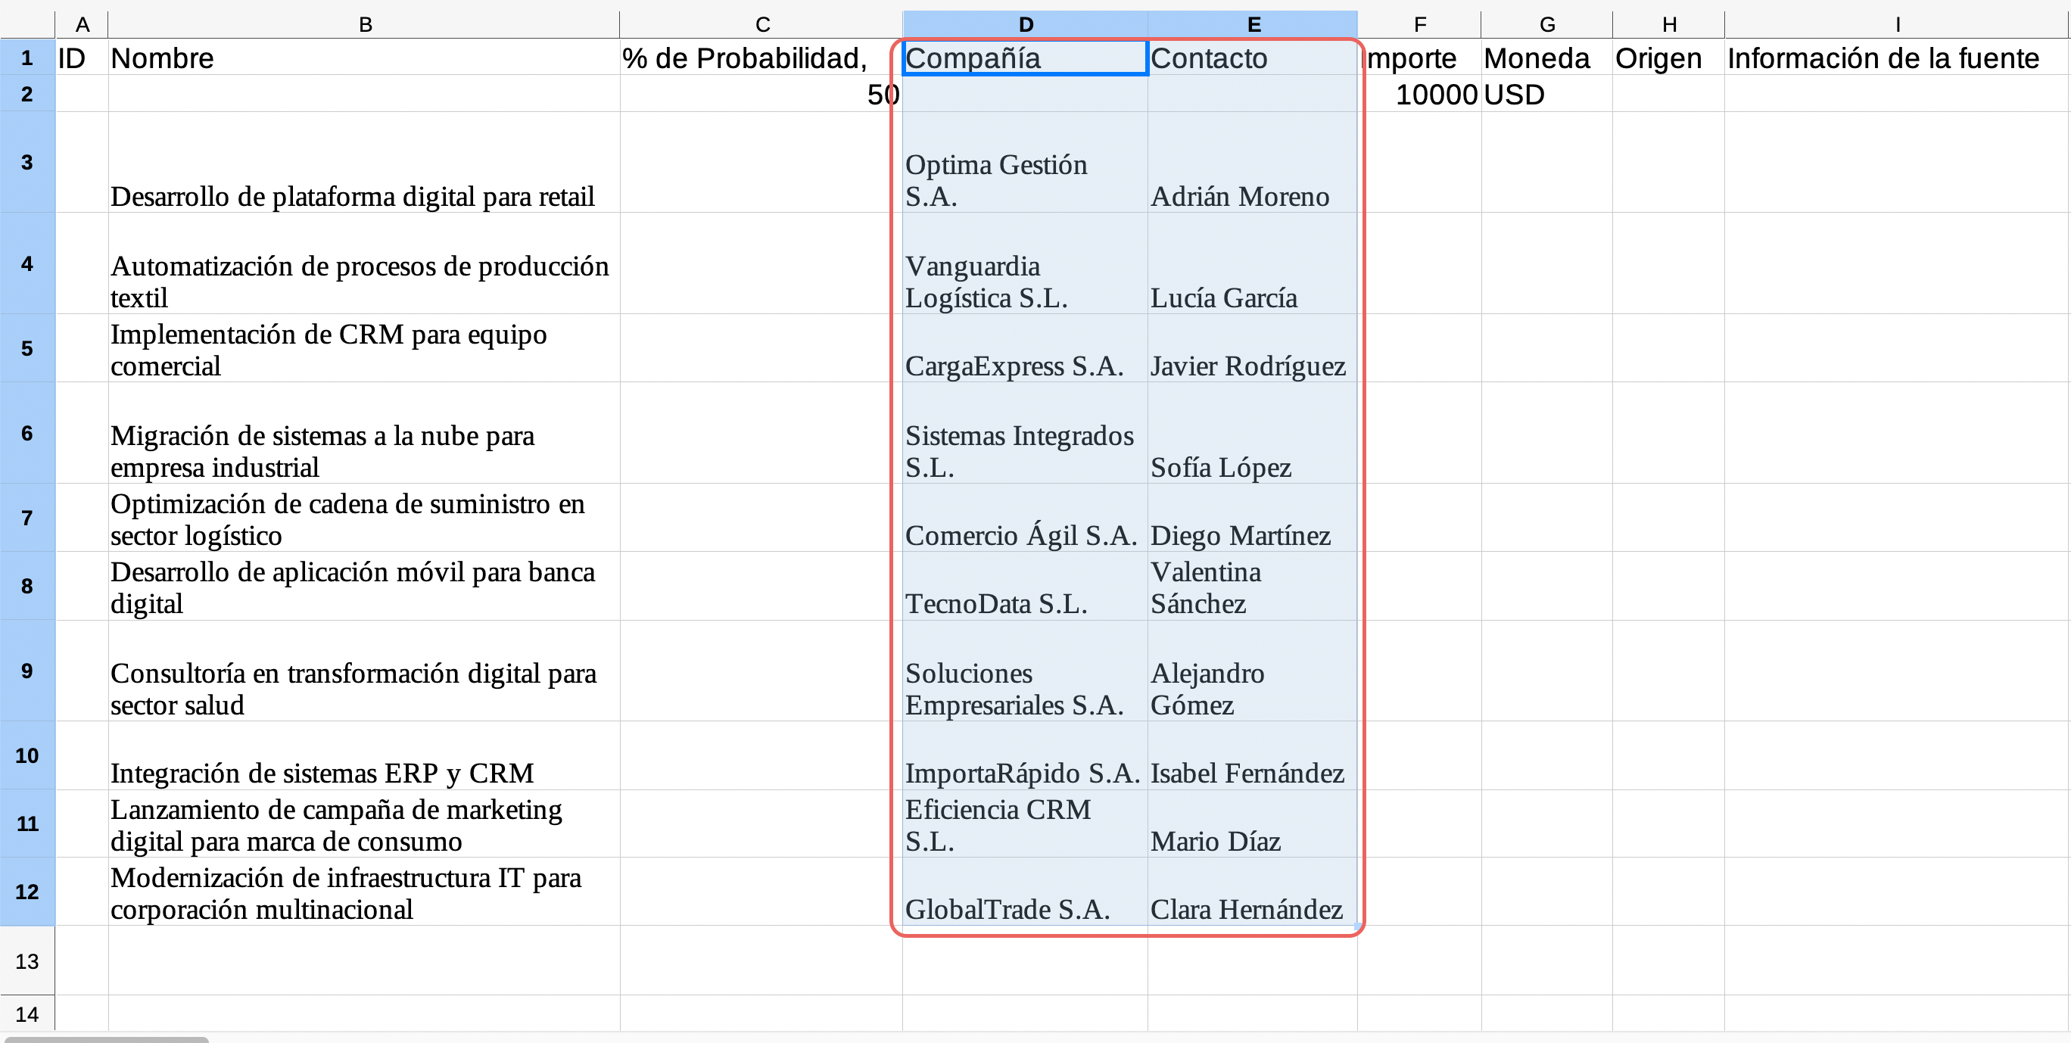The width and height of the screenshot is (2071, 1043).
Task: Click column I header
Action: tap(1895, 24)
